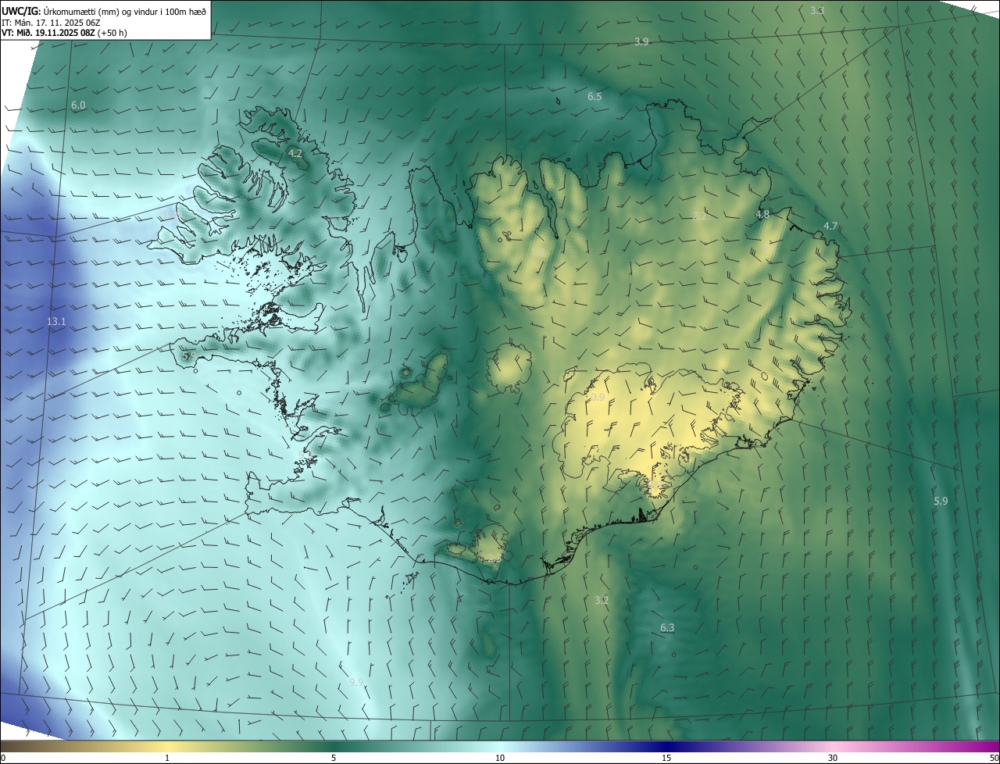Select the 1 tick on the colorbar
The image size is (1000, 764).
point(166,758)
